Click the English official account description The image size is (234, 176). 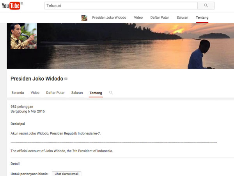tap(62, 151)
